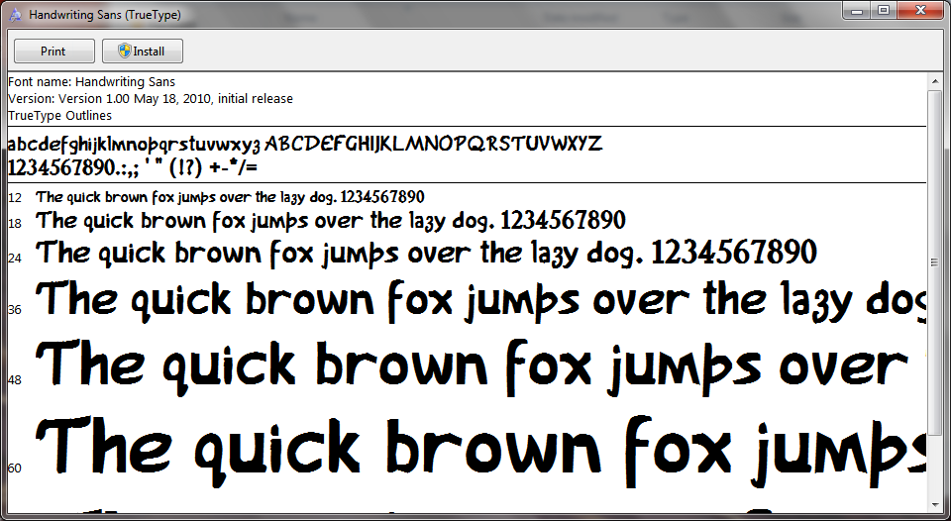Click the digits and punctuation sample line

point(133,167)
